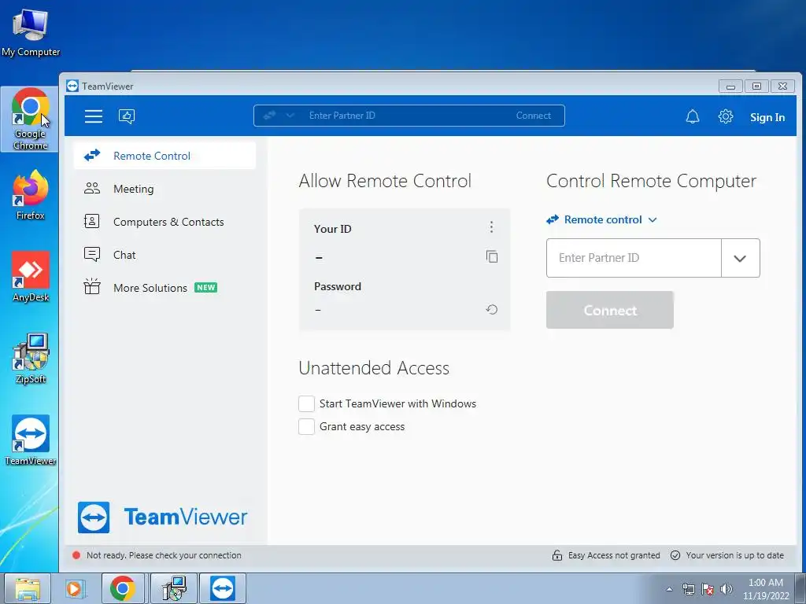Click into the main Enter Partner ID field
This screenshot has width=806, height=604.
click(x=634, y=258)
